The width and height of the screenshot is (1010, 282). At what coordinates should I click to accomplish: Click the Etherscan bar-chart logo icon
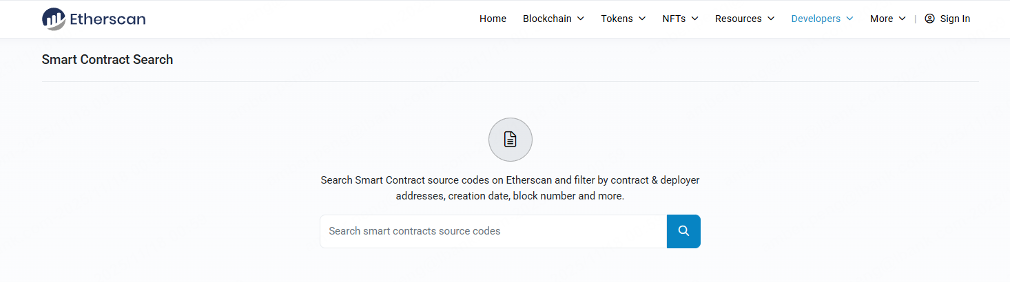(x=54, y=19)
